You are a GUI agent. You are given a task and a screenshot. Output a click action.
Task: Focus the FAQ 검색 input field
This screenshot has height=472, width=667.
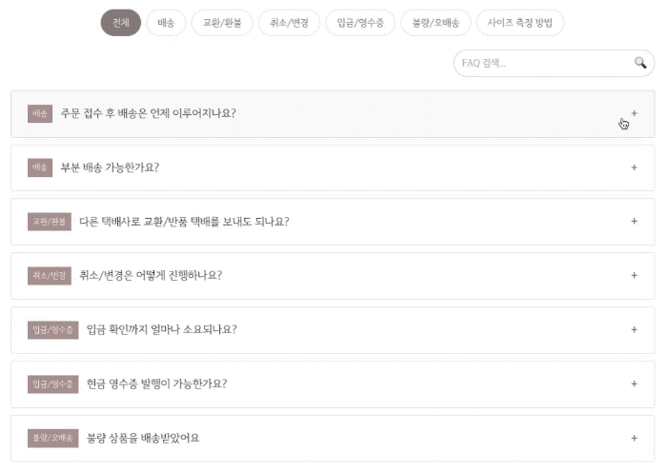tap(543, 63)
